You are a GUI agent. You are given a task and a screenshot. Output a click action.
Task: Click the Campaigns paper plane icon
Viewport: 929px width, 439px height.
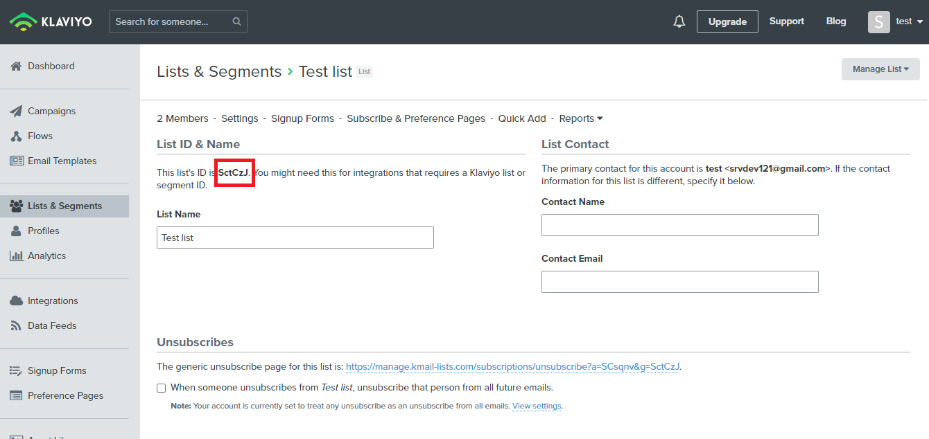tap(16, 111)
